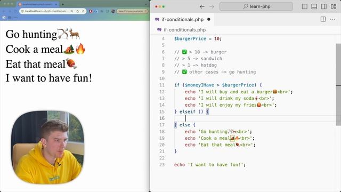The width and height of the screenshot is (341, 192).
Task: Open Chrome profile avatar menu
Action: tap(113, 11)
